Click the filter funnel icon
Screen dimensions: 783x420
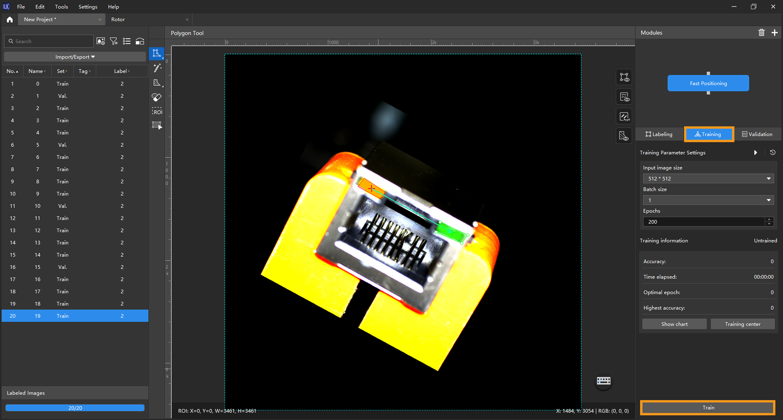click(114, 41)
